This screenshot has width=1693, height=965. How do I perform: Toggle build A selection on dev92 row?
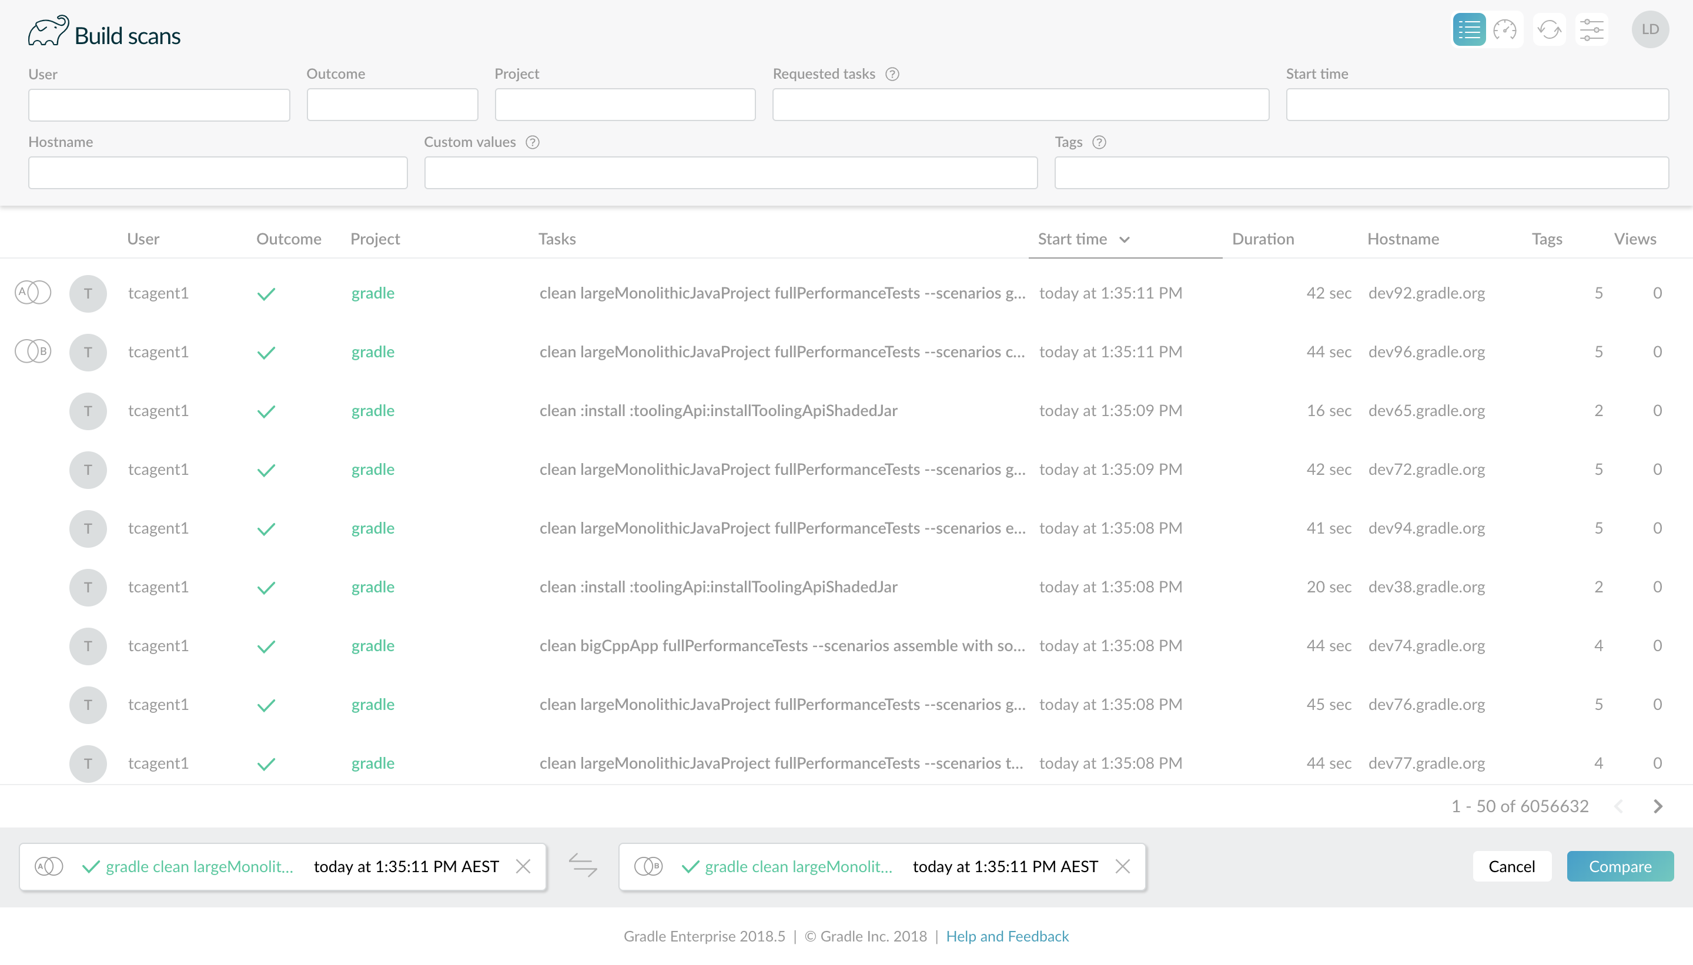(x=32, y=292)
